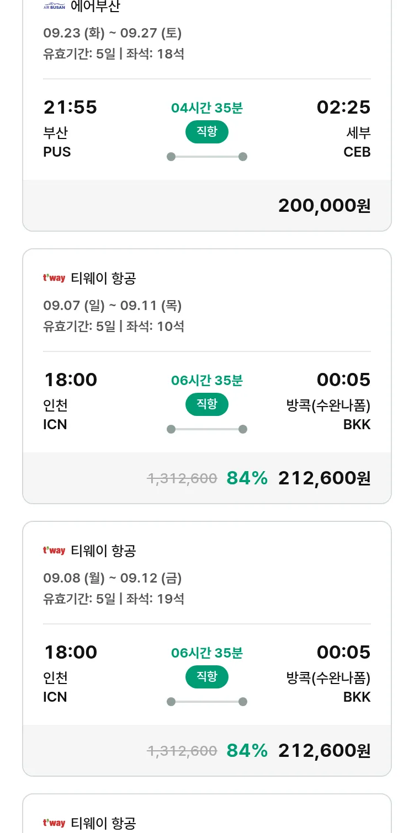Tap the 02:25 arrival time at 세부
This screenshot has height=833, width=414.
point(343,107)
